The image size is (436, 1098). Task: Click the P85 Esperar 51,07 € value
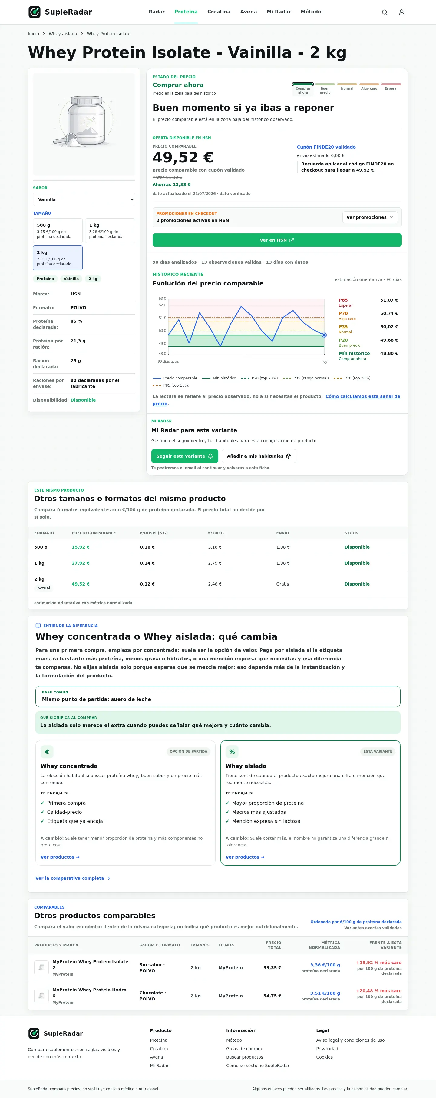click(389, 300)
